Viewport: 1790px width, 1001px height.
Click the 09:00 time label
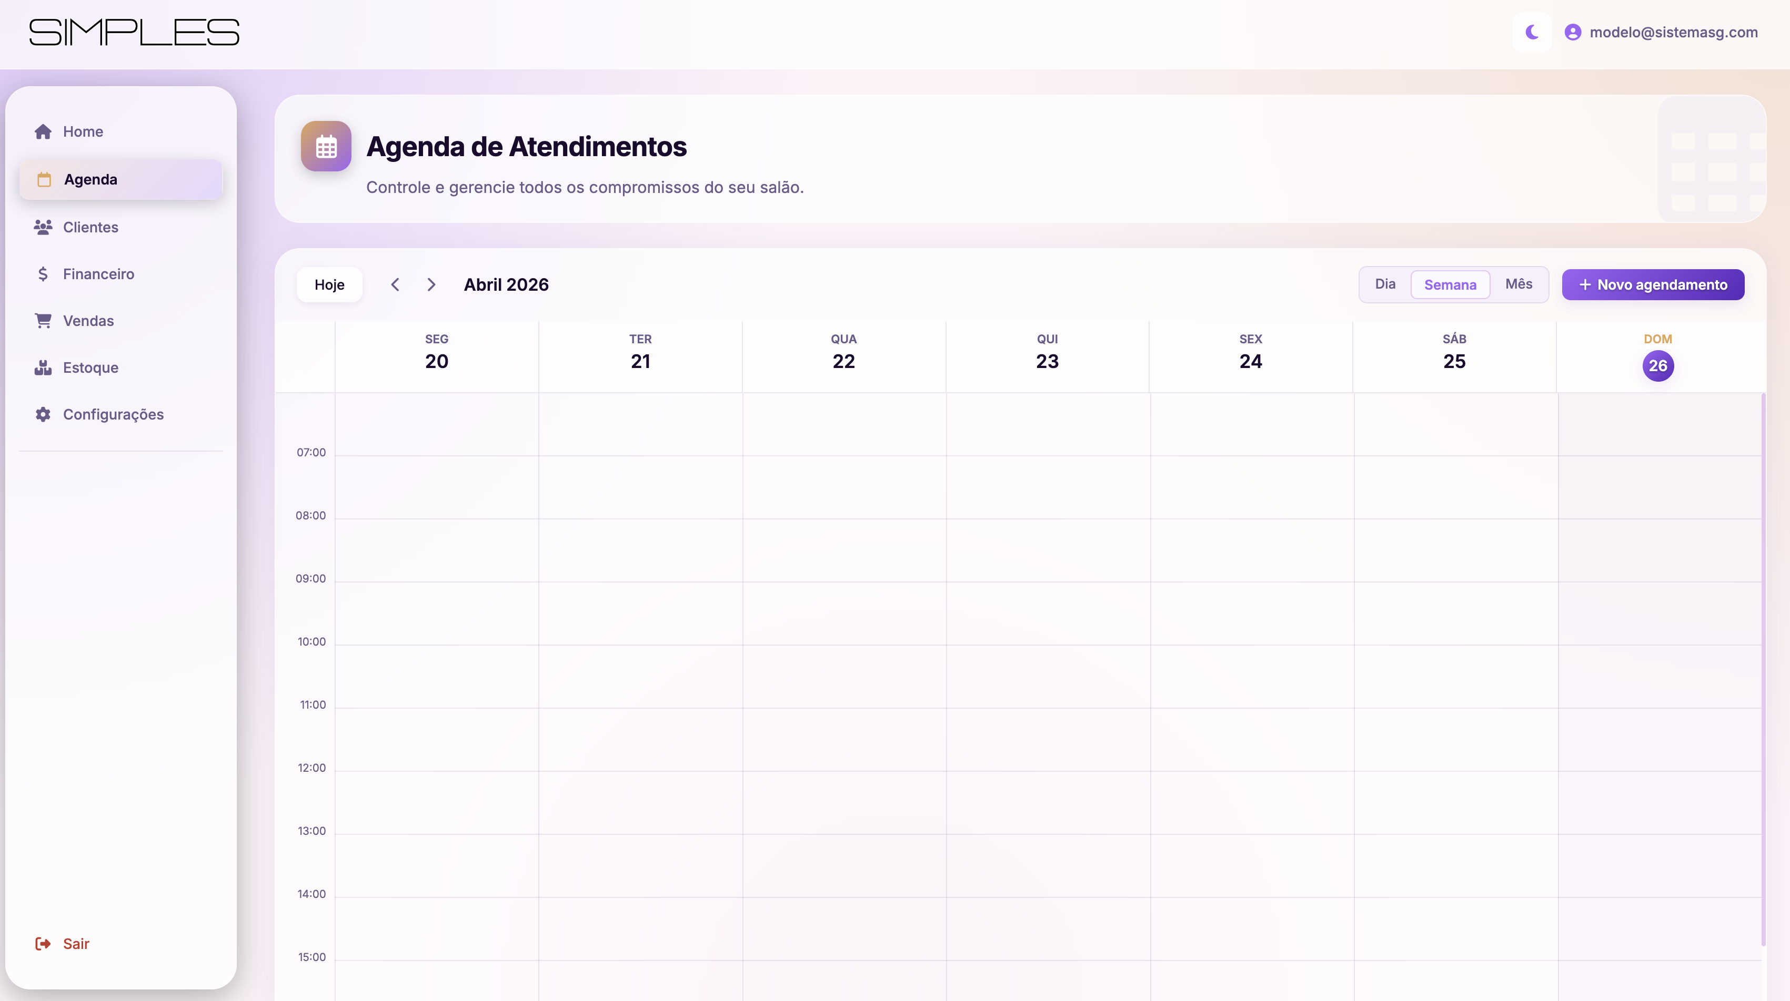pyautogui.click(x=310, y=579)
